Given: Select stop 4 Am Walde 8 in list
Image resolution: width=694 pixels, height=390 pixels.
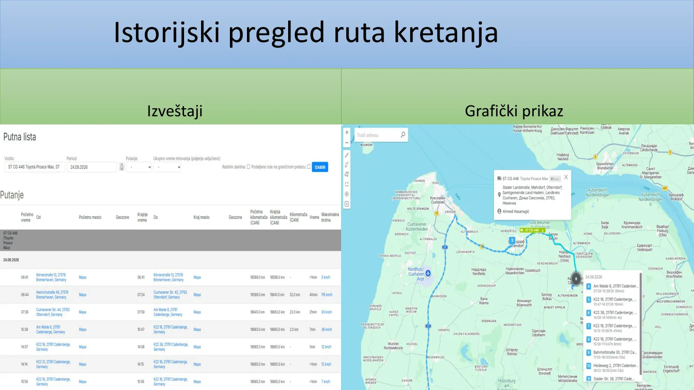Looking at the screenshot, I should pyautogui.click(x=612, y=288).
